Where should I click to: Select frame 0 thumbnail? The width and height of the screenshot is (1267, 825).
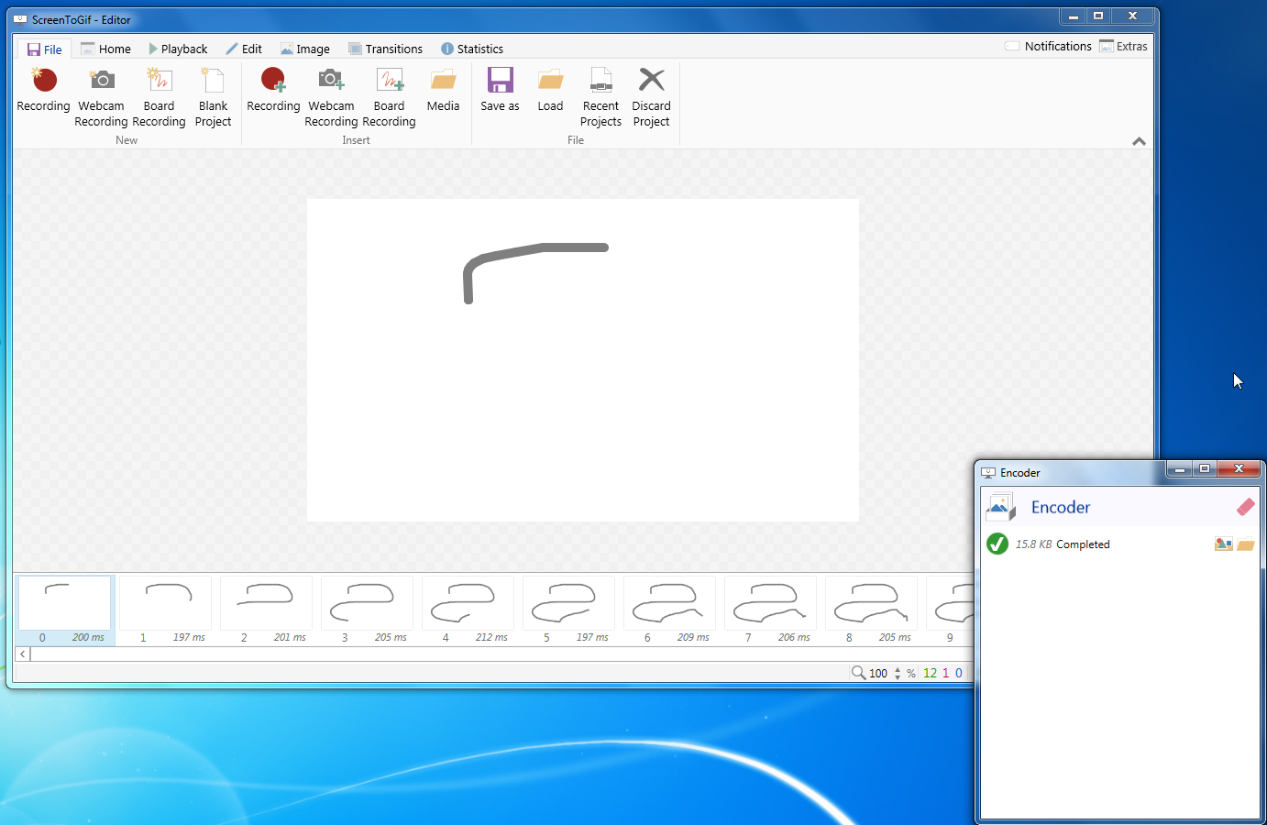coord(65,610)
